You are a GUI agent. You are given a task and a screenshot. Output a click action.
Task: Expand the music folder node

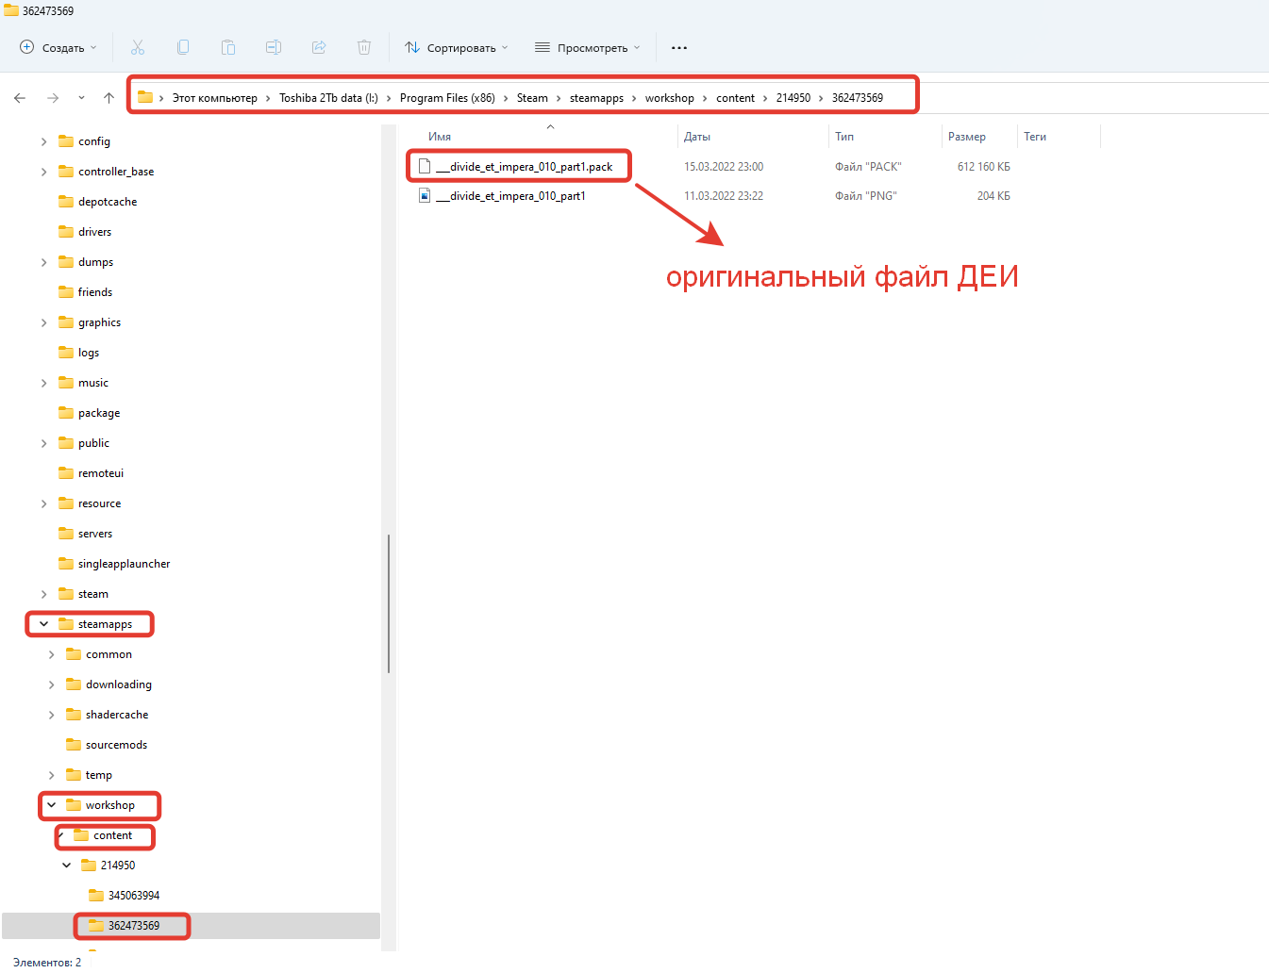(x=43, y=383)
